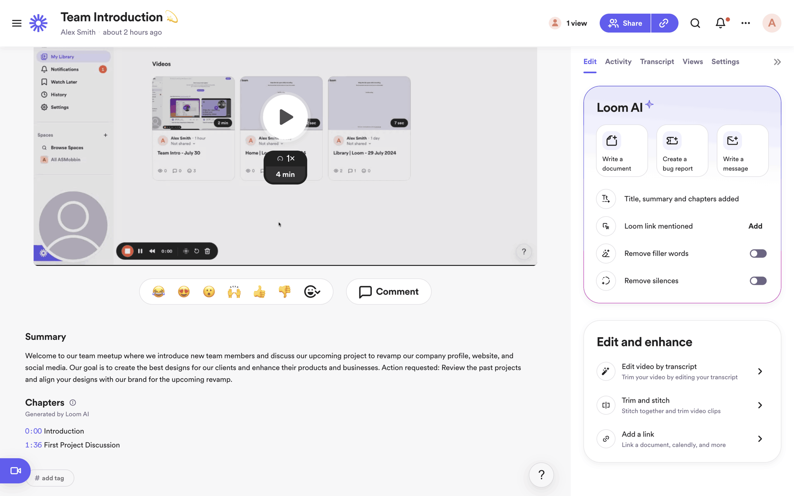794x496 pixels.
Task: Add the mentioned Loom link
Action: coord(755,226)
